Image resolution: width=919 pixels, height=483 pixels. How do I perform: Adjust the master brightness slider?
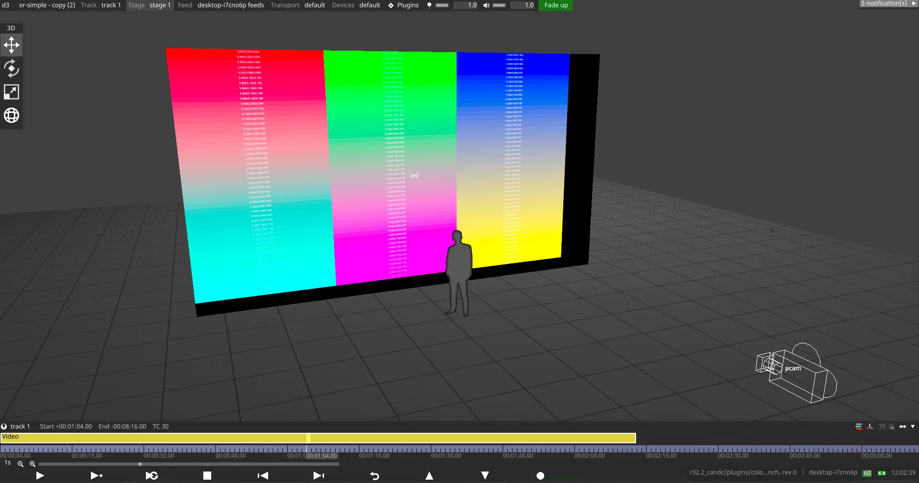pyautogui.click(x=442, y=5)
